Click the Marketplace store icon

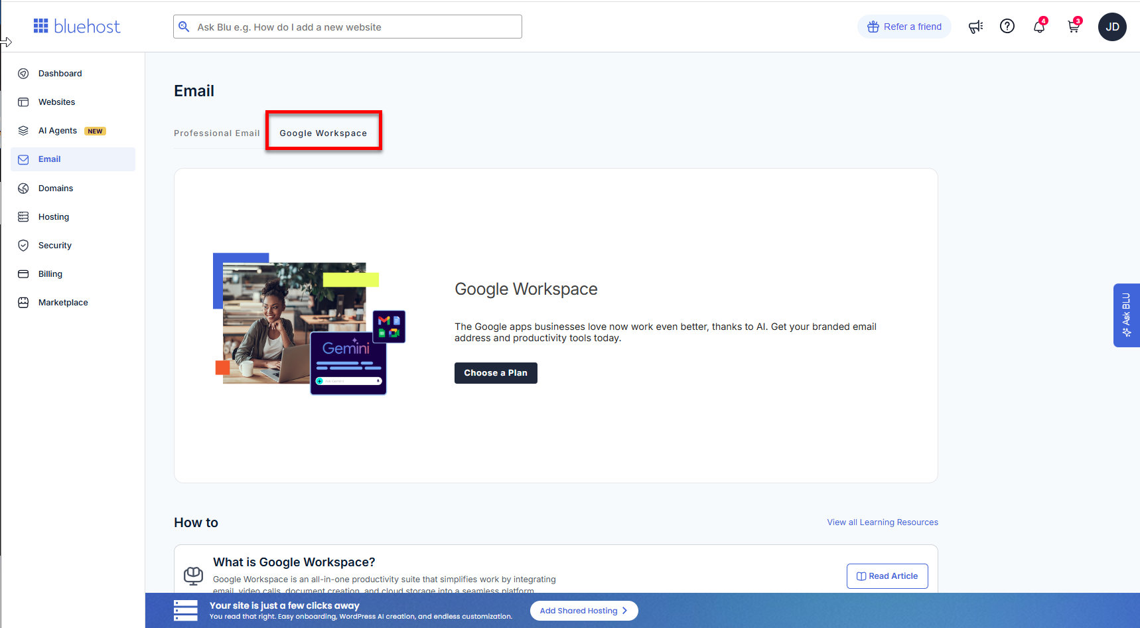click(23, 303)
